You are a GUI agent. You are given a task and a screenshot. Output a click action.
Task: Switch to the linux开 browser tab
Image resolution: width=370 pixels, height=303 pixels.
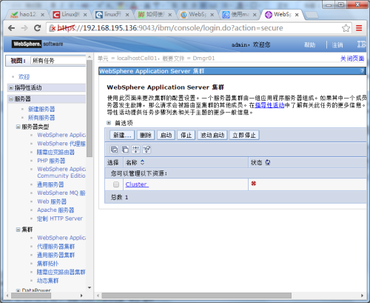[112, 15]
